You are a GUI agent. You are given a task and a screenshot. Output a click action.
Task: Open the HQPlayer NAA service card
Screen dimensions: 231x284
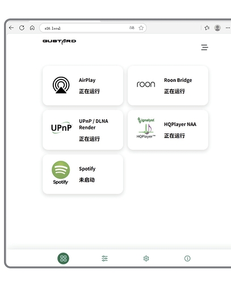point(168,130)
